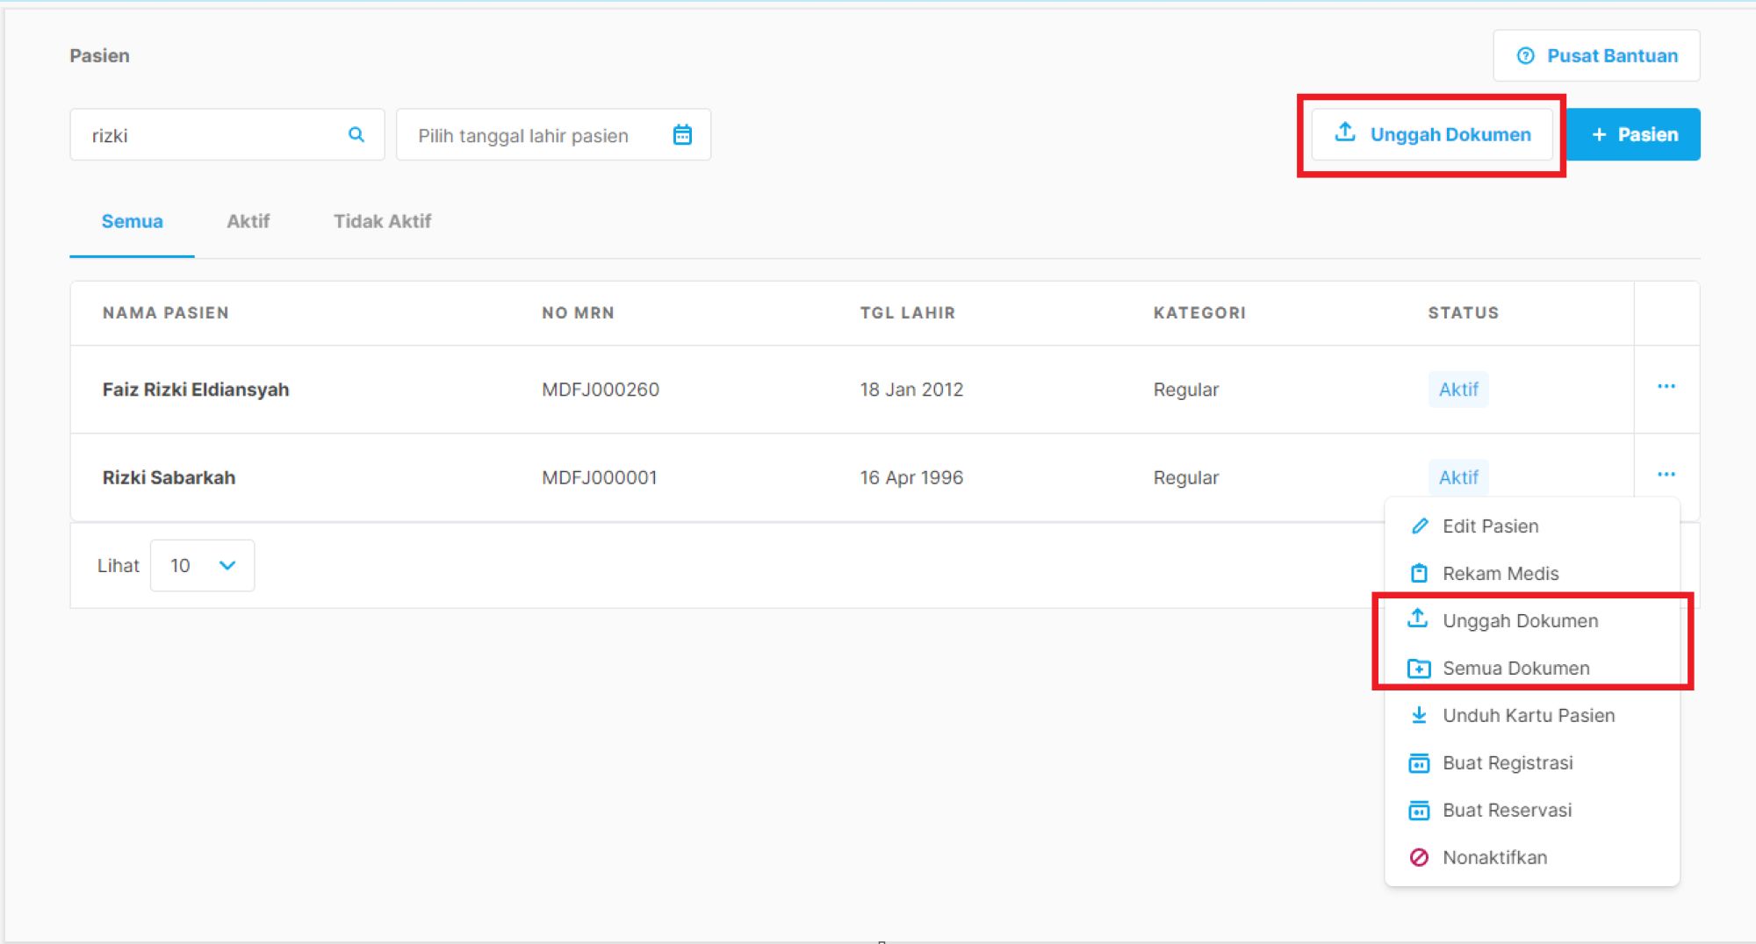This screenshot has height=944, width=1756.
Task: Open Rekam Medis from the menu
Action: (1531, 574)
